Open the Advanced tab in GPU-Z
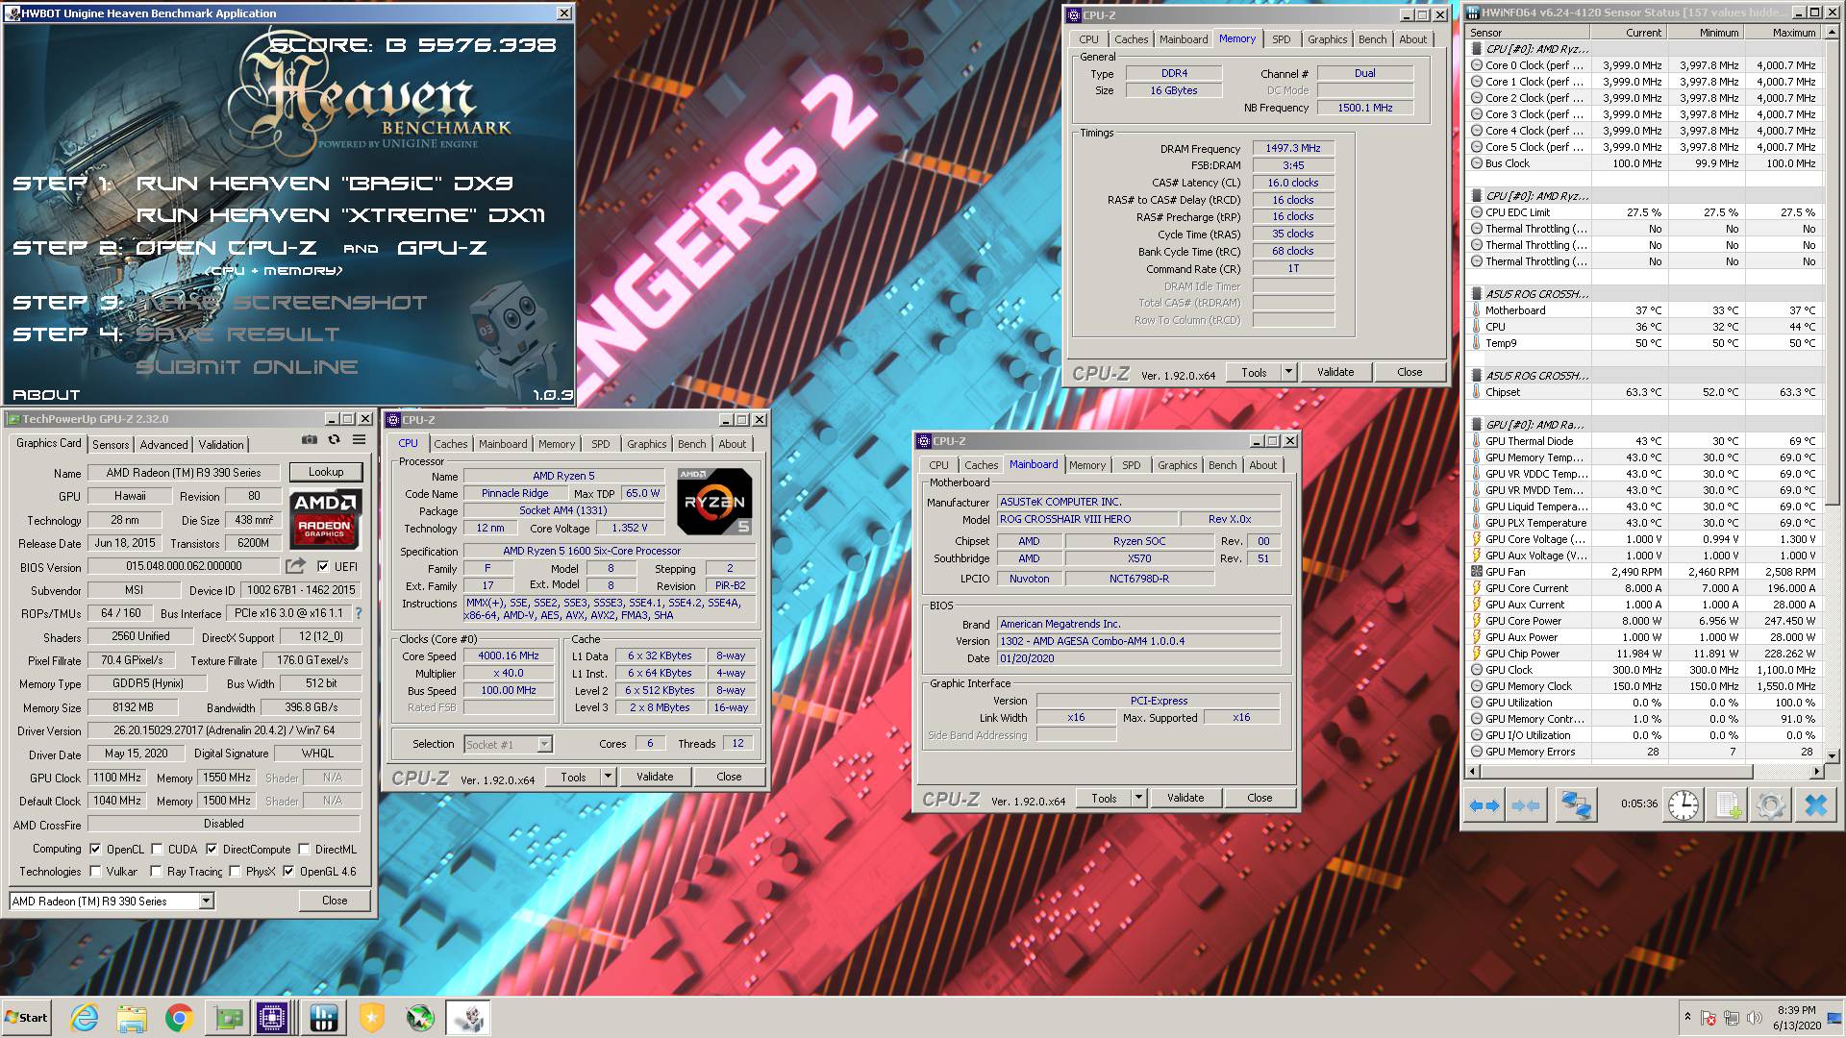This screenshot has height=1038, width=1846. click(x=163, y=444)
